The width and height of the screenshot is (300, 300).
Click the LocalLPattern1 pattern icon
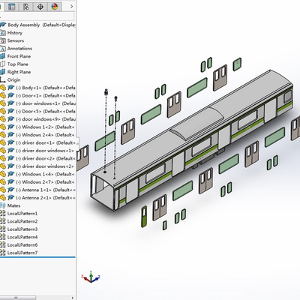coord(3,214)
